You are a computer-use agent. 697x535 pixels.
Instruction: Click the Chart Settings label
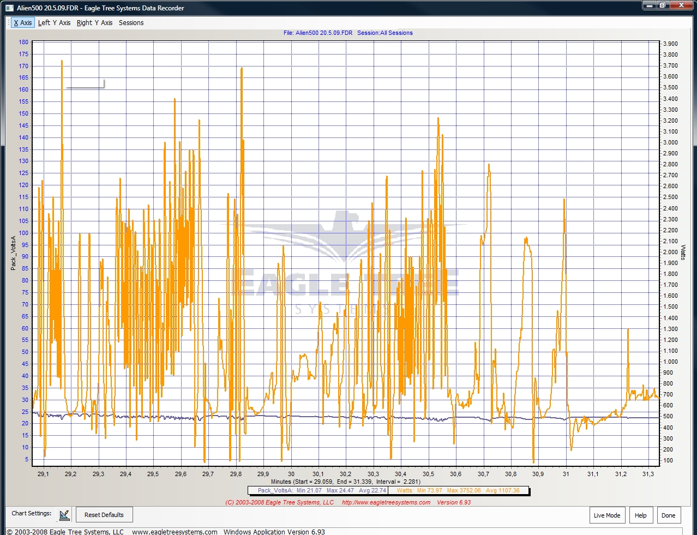pos(32,513)
